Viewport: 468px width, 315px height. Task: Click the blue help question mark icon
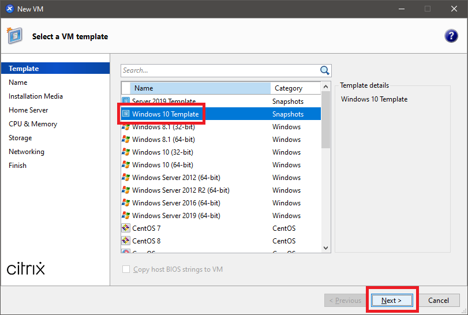click(451, 36)
